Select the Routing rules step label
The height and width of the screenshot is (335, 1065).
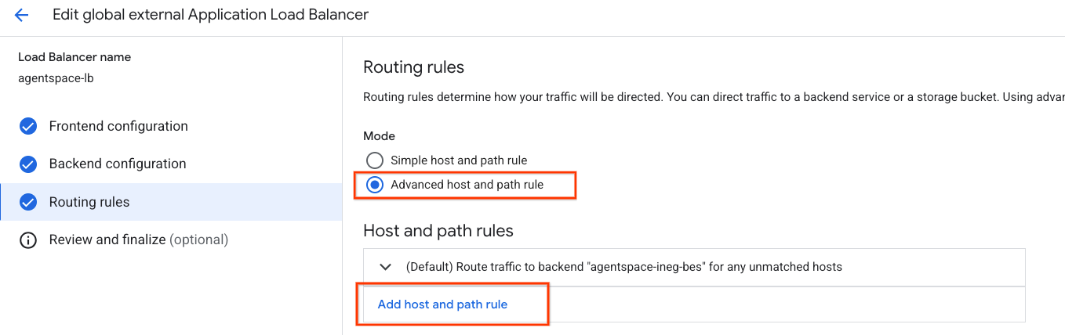pyautogui.click(x=89, y=202)
